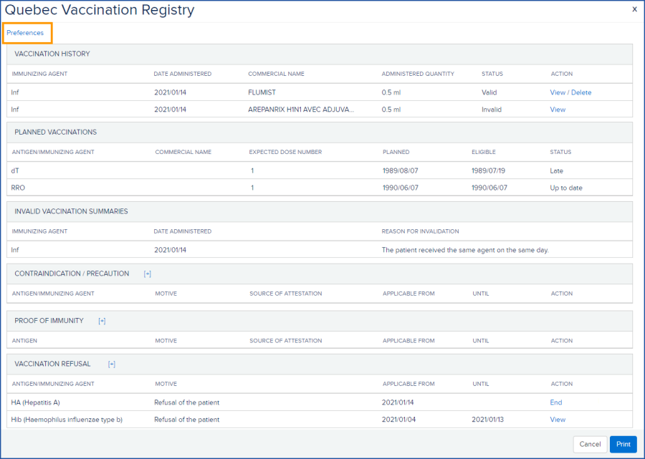The image size is (645, 459).
Task: View the AREPANRIX H1N1 record
Action: [x=558, y=110]
